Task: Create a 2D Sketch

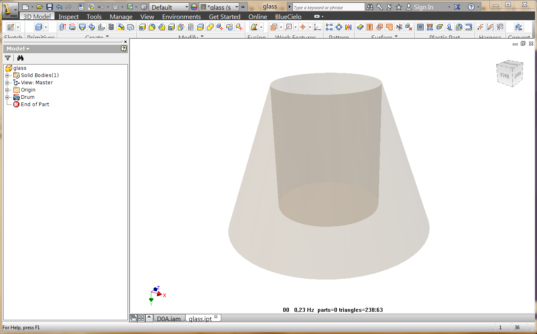Action: (x=10, y=27)
